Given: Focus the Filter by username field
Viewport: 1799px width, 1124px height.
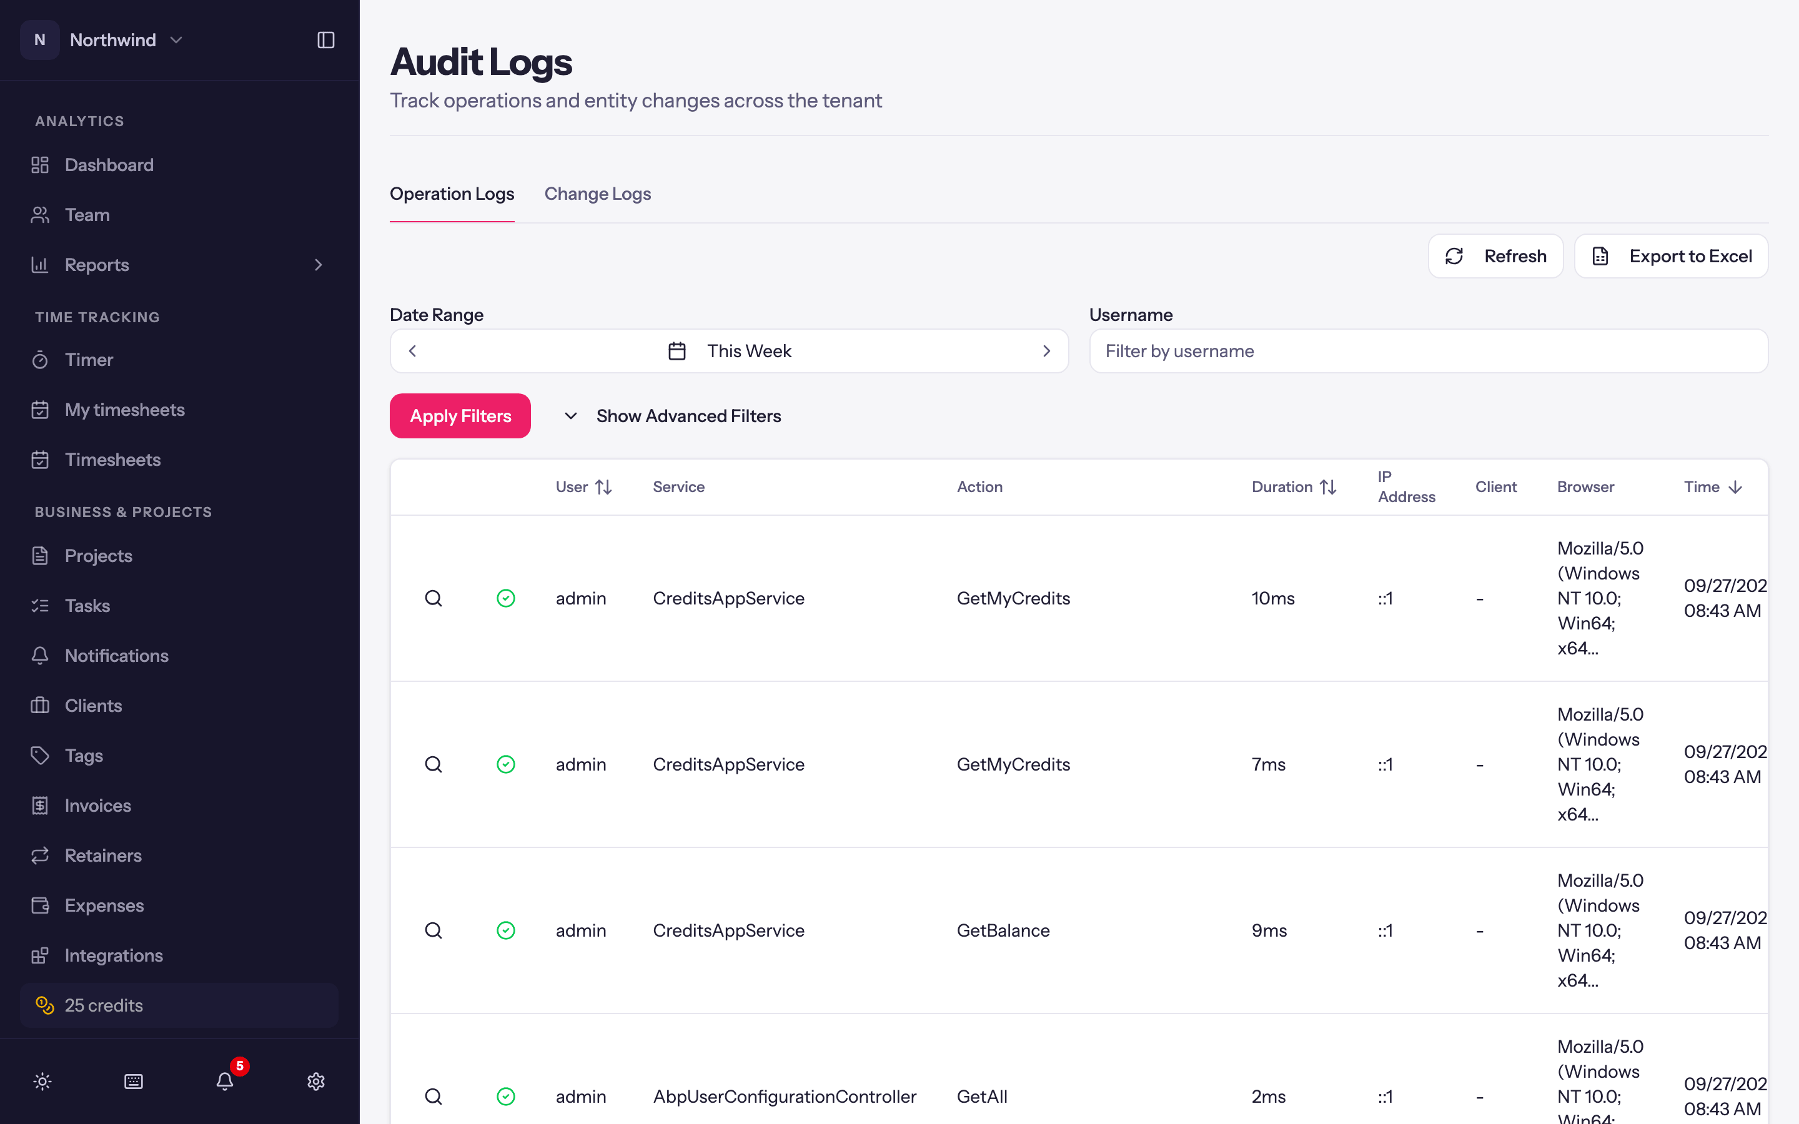Looking at the screenshot, I should pos(1428,351).
